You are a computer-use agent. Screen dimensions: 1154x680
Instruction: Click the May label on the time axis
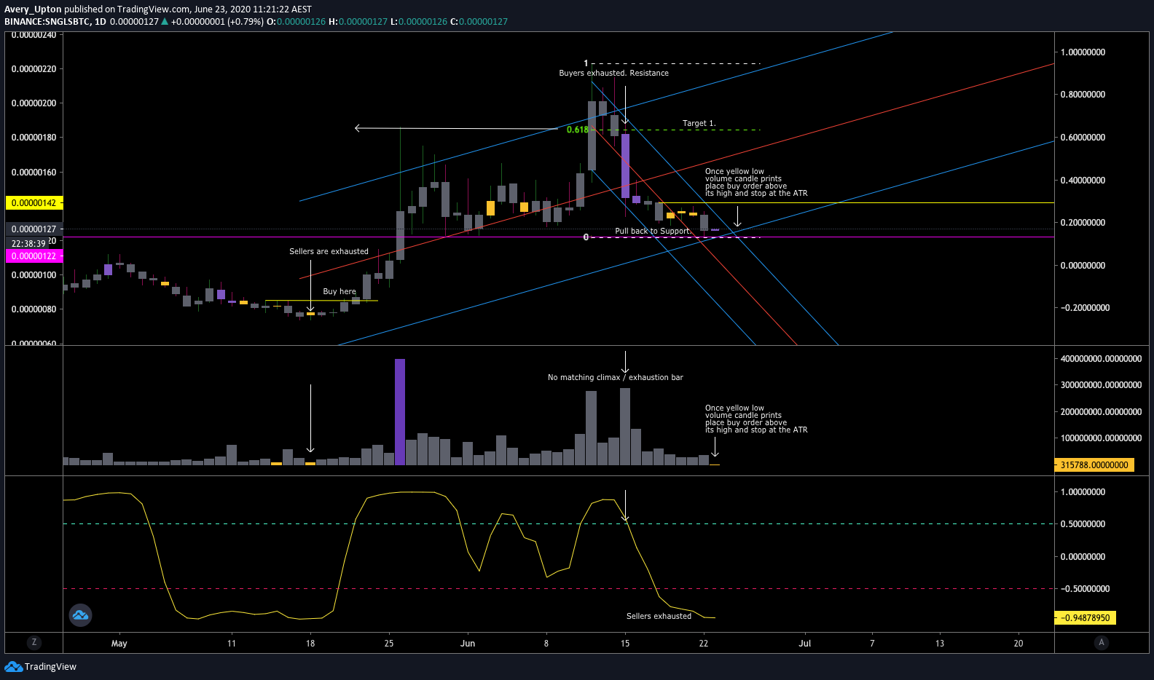click(x=119, y=644)
